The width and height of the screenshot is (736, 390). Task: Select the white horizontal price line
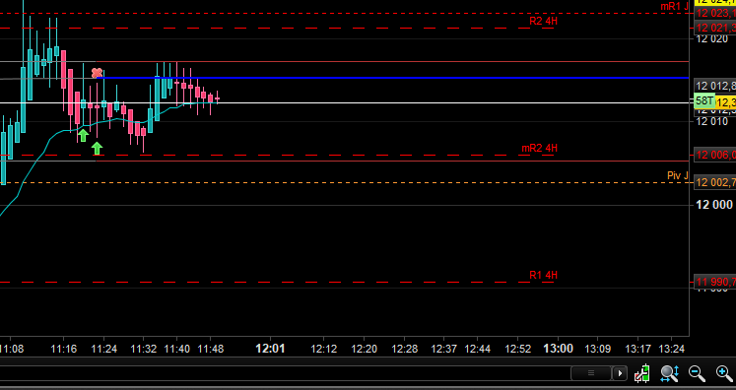345,102
